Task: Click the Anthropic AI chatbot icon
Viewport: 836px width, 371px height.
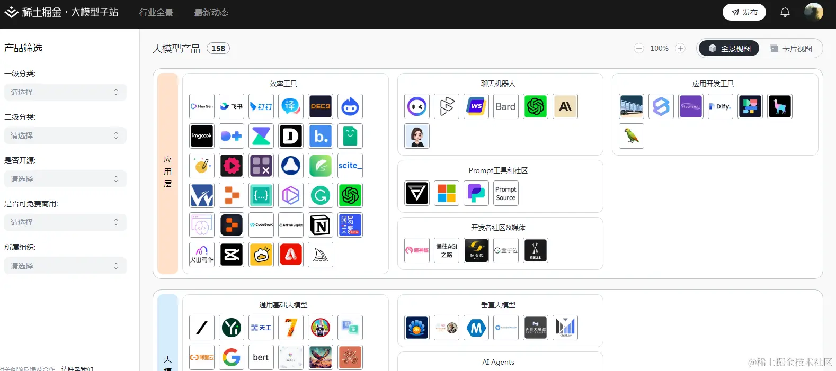Action: click(565, 106)
